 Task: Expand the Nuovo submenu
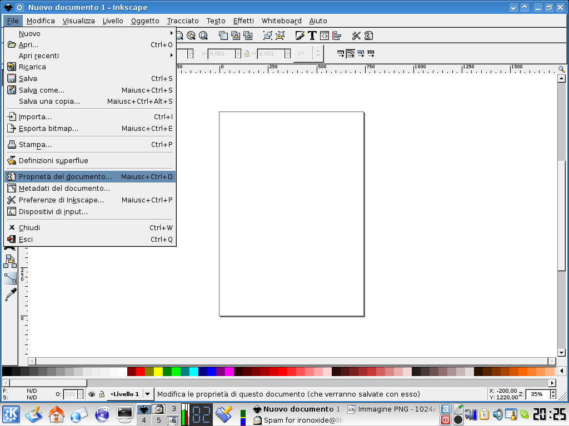(x=89, y=33)
